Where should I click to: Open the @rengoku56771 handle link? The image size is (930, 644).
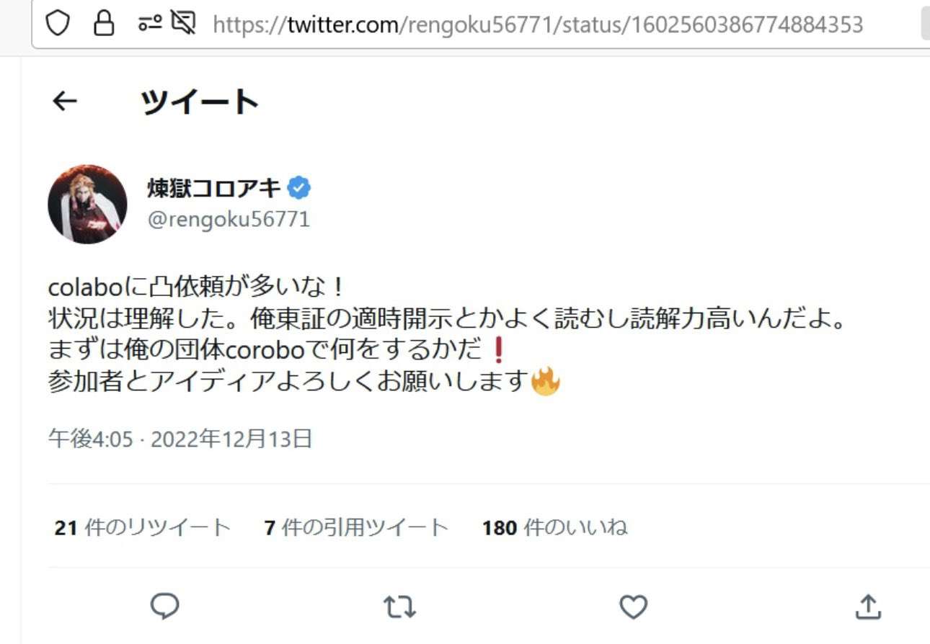click(x=229, y=219)
